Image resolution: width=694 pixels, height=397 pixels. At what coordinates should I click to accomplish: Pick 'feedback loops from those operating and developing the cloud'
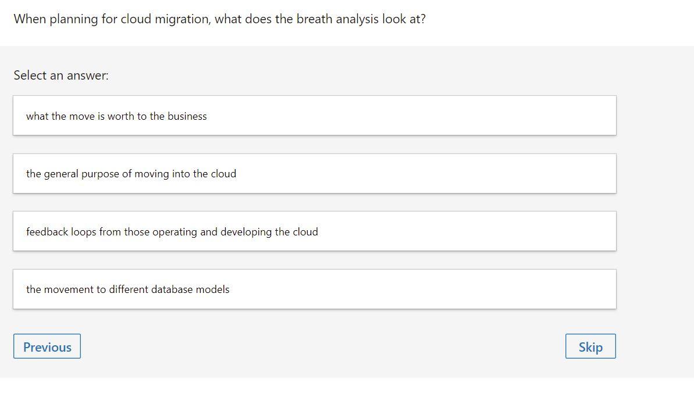point(314,231)
